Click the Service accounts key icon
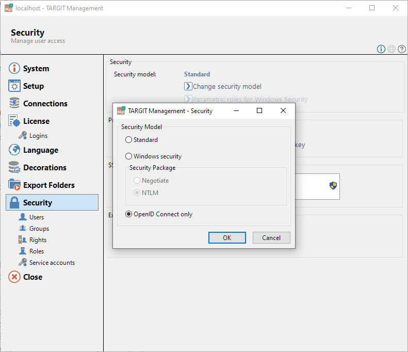Viewport: 408px width, 352px height. click(23, 262)
